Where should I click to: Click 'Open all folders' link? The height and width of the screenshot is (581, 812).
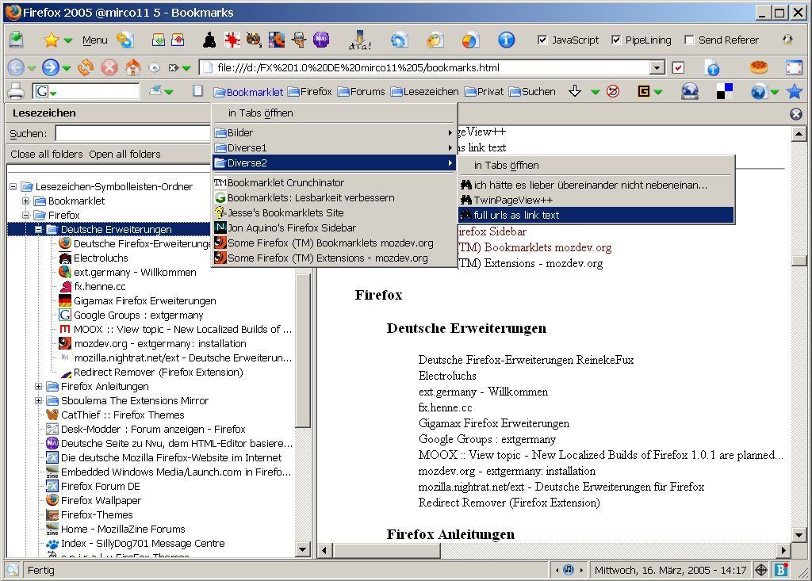[x=124, y=155]
